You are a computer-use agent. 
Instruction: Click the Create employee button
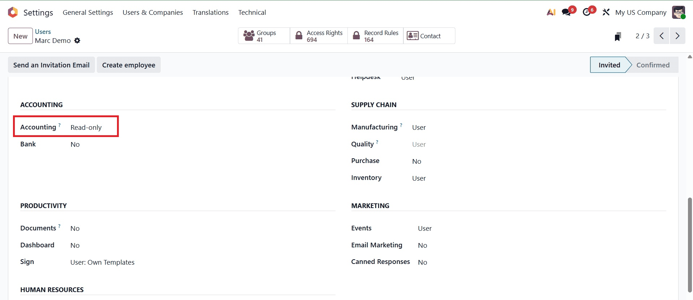129,65
